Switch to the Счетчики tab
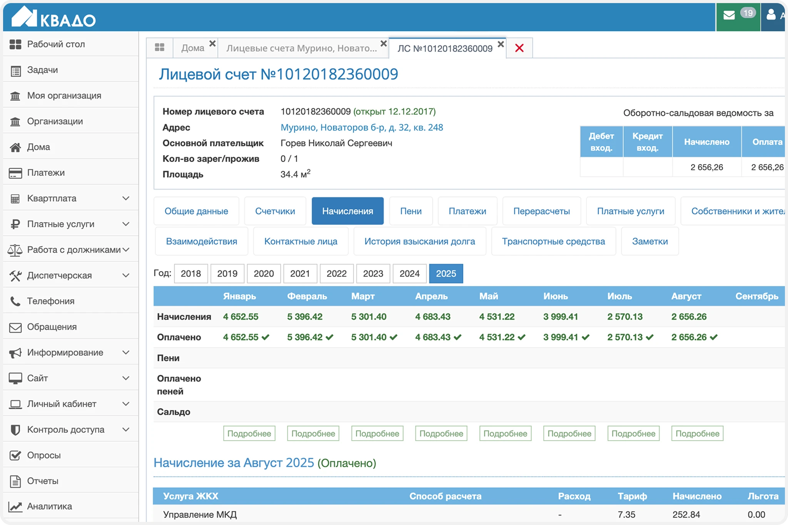788x525 pixels. coord(275,211)
